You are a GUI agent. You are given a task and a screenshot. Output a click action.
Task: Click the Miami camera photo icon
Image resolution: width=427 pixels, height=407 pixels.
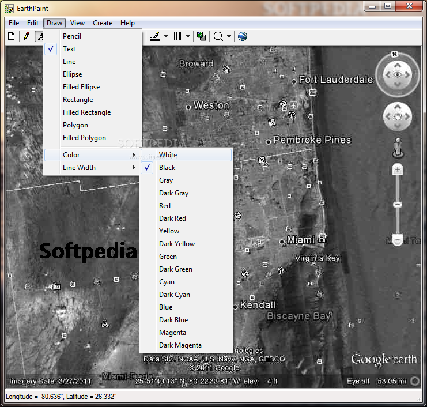[322, 239]
